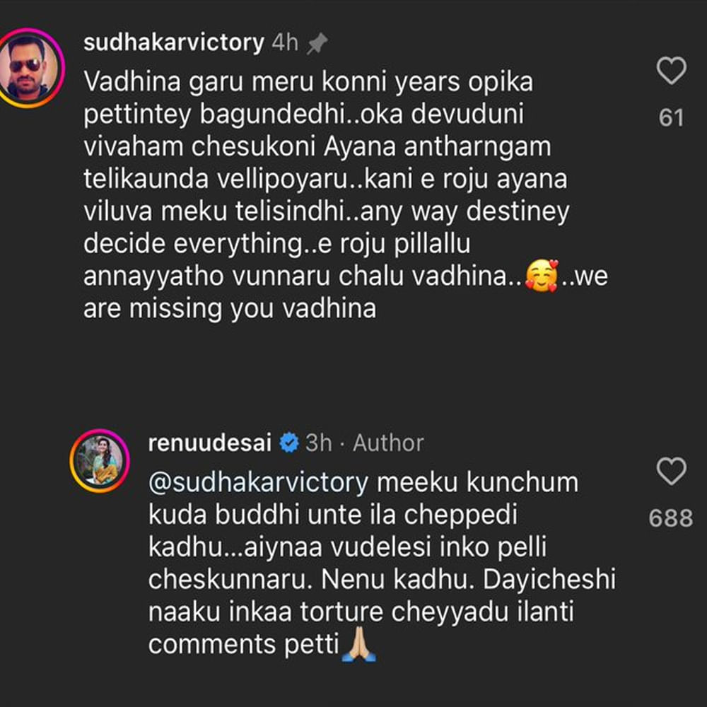This screenshot has width=707, height=707.
Task: Click the 3h timestamp on renuudesai's reply
Action: click(x=319, y=443)
